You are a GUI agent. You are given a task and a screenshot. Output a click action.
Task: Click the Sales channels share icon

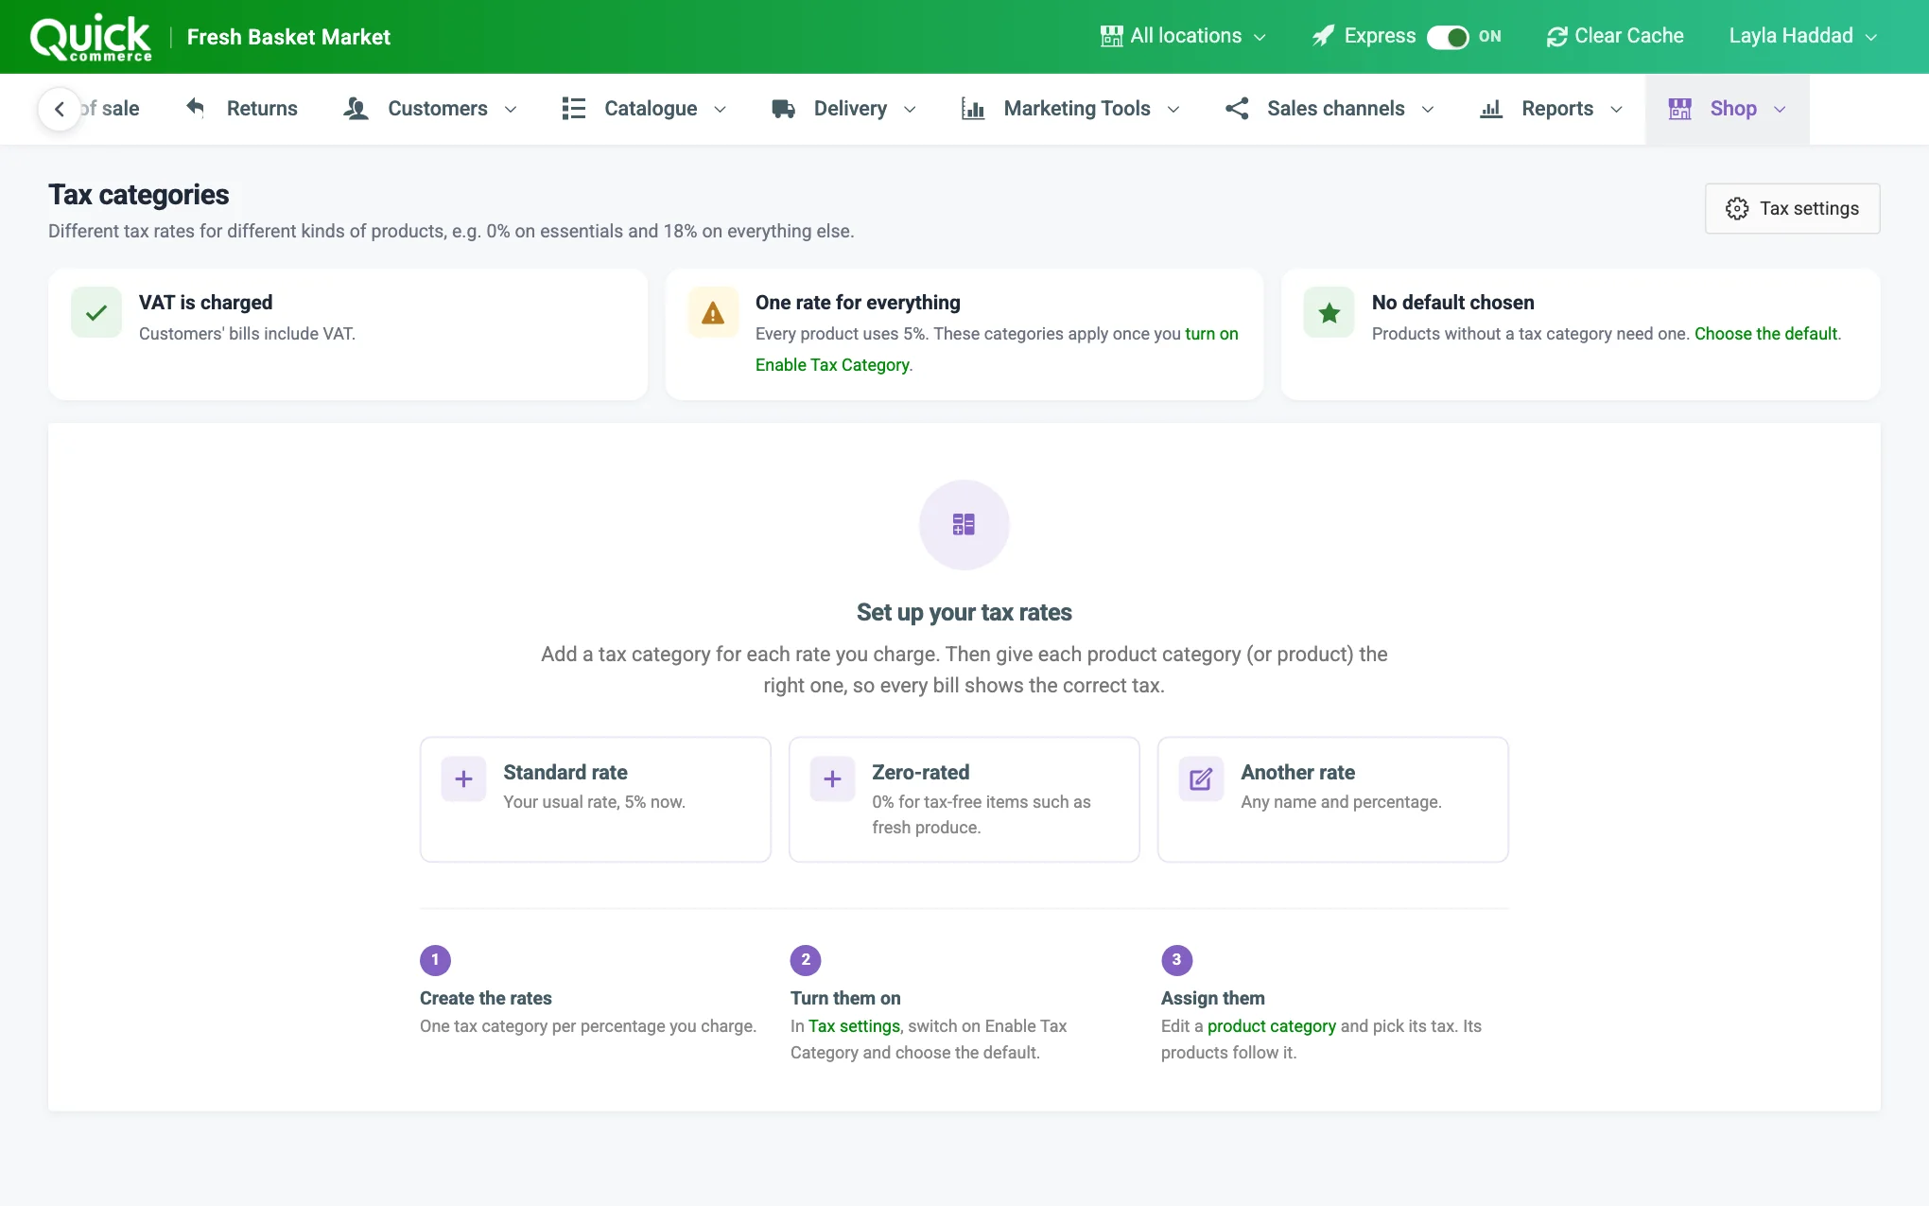coord(1237,108)
